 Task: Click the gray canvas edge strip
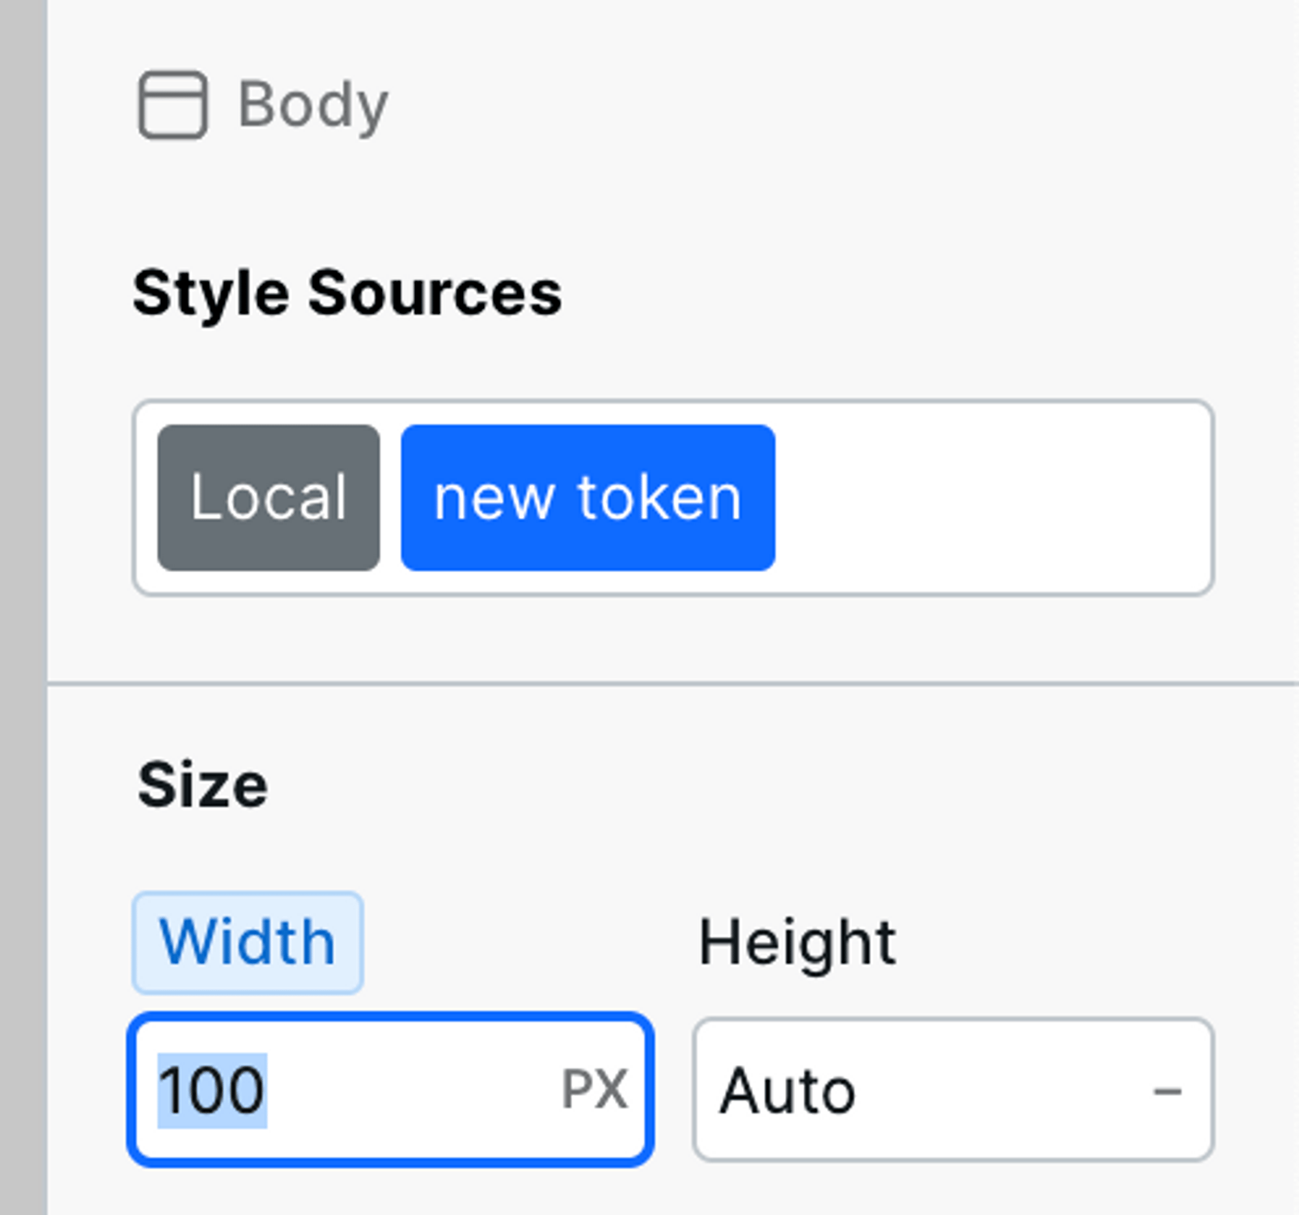(23, 608)
